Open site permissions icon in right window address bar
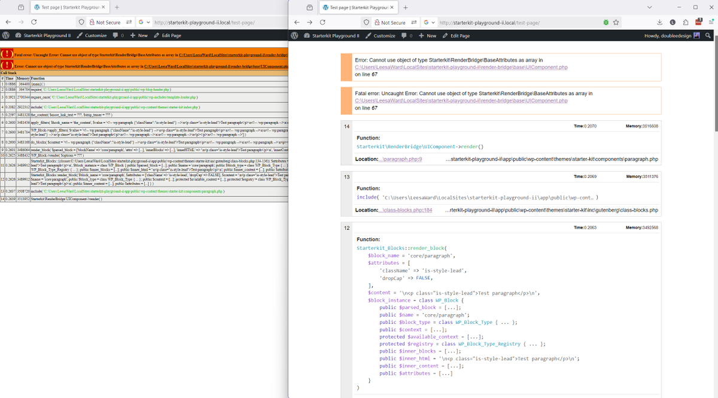 [x=413, y=22]
